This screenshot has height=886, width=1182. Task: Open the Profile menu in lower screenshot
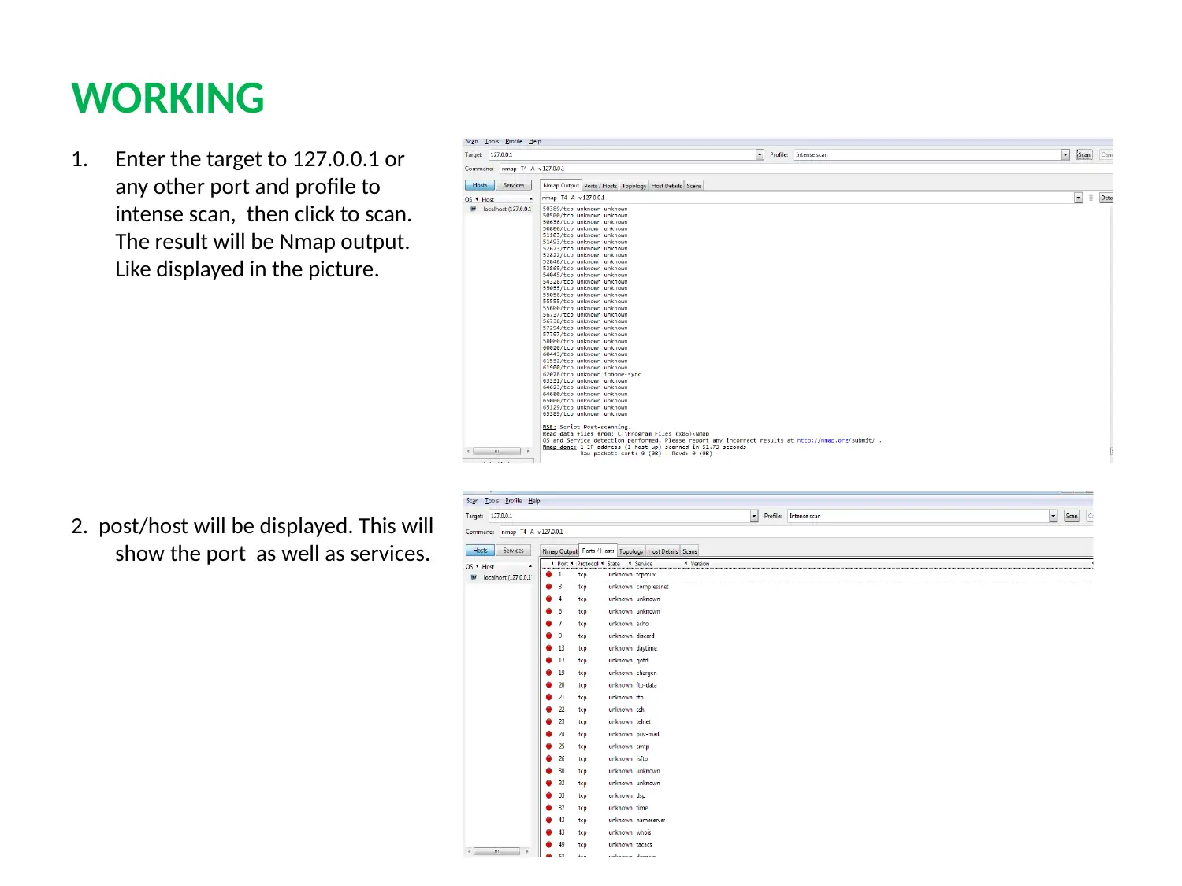pyautogui.click(x=514, y=501)
